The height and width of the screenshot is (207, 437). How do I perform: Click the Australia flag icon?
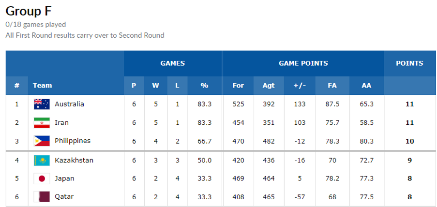(42, 104)
